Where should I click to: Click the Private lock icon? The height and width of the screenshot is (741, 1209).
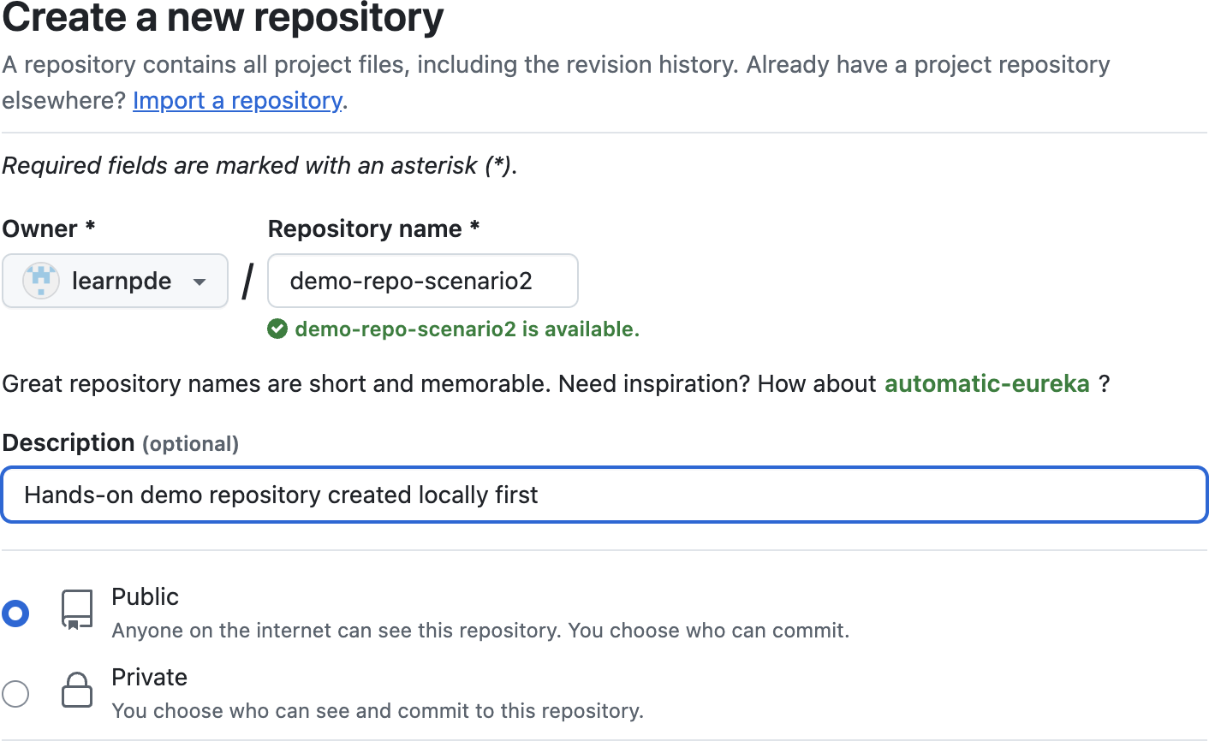click(x=77, y=690)
